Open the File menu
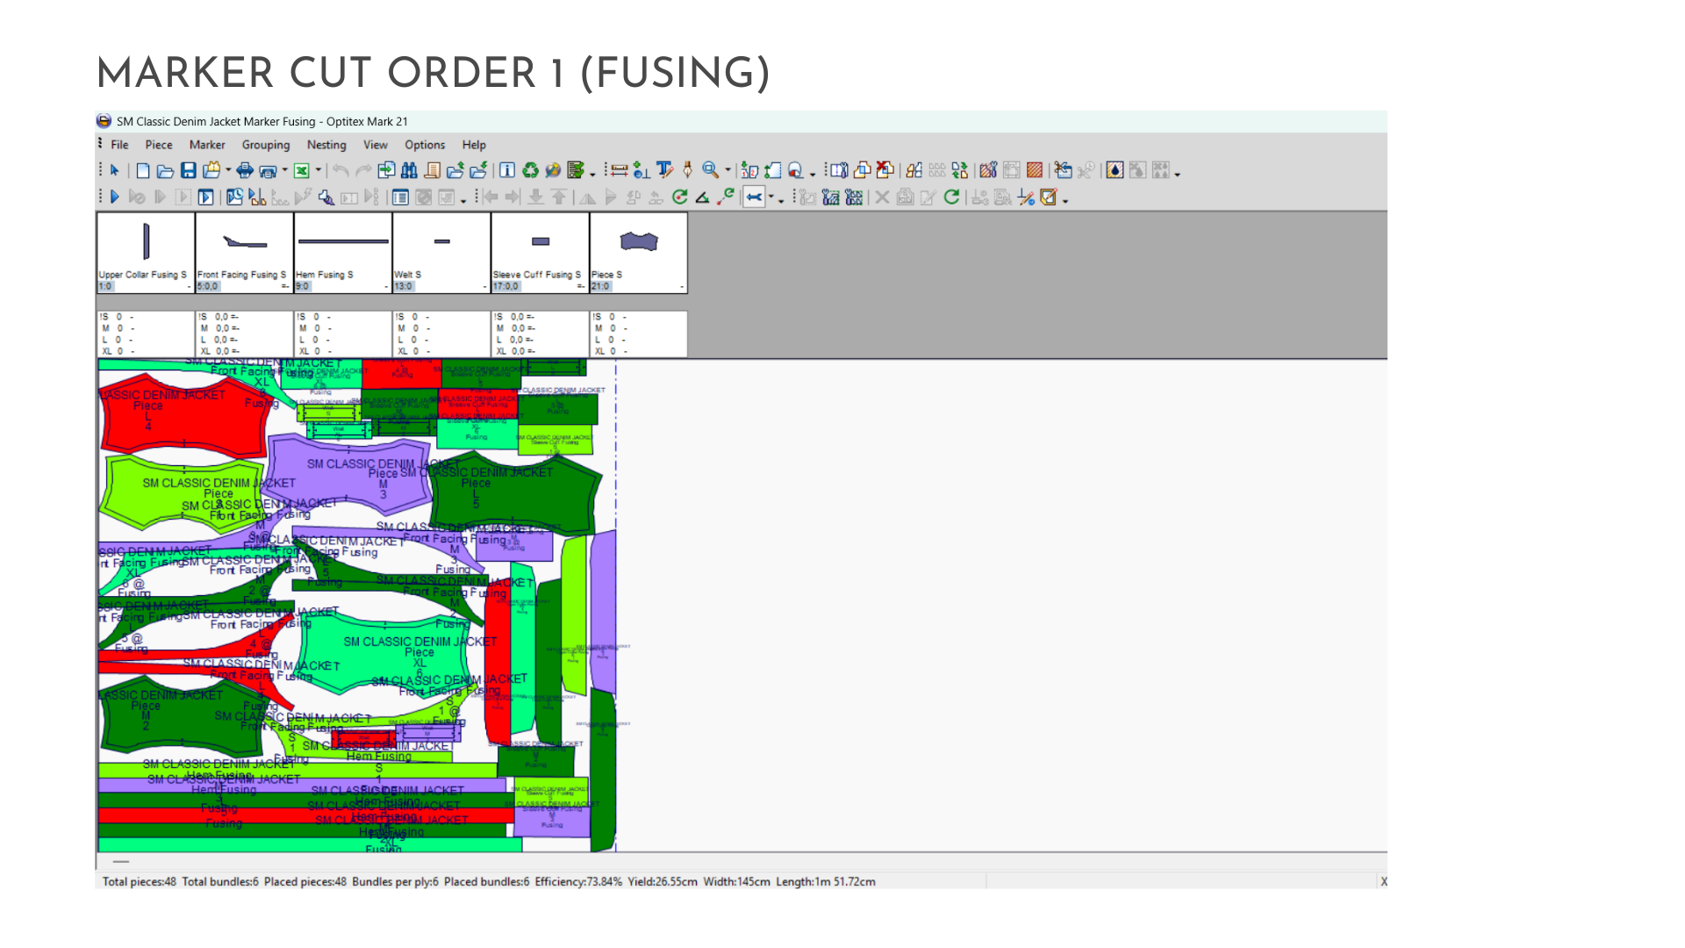 pyautogui.click(x=119, y=145)
